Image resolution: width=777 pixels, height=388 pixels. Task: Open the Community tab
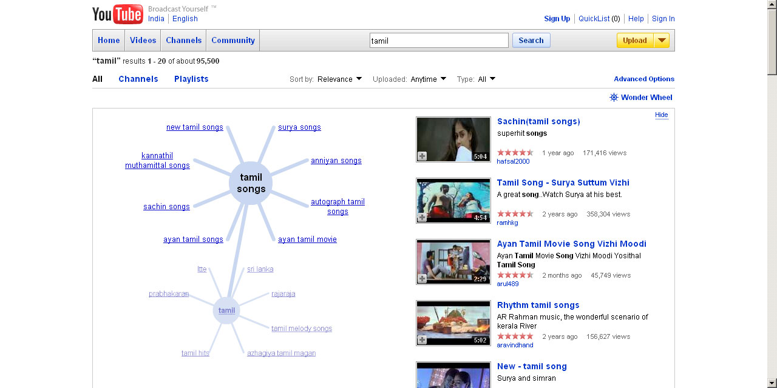[x=233, y=41]
